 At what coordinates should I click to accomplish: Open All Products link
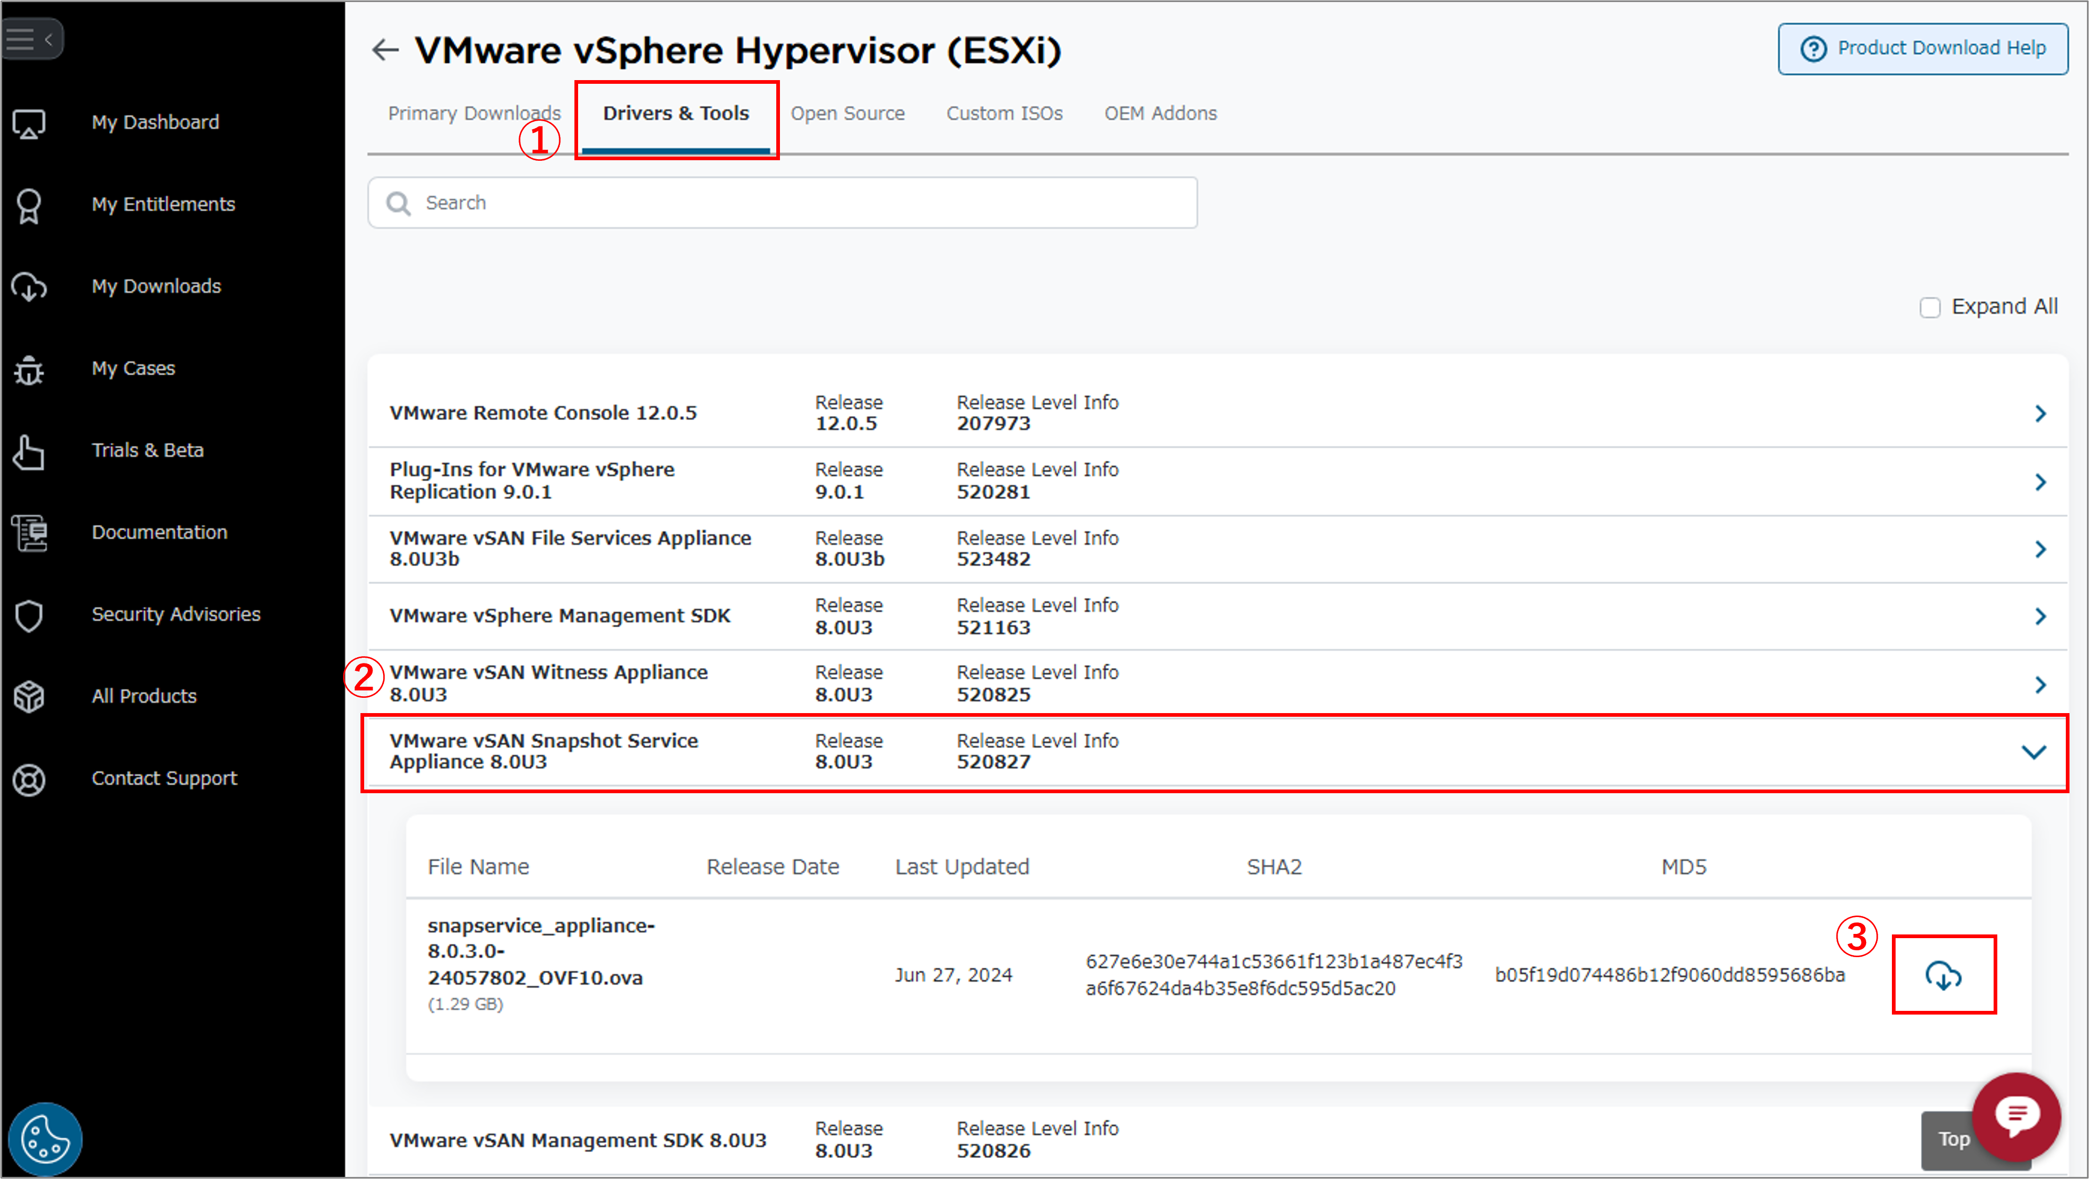tap(143, 696)
